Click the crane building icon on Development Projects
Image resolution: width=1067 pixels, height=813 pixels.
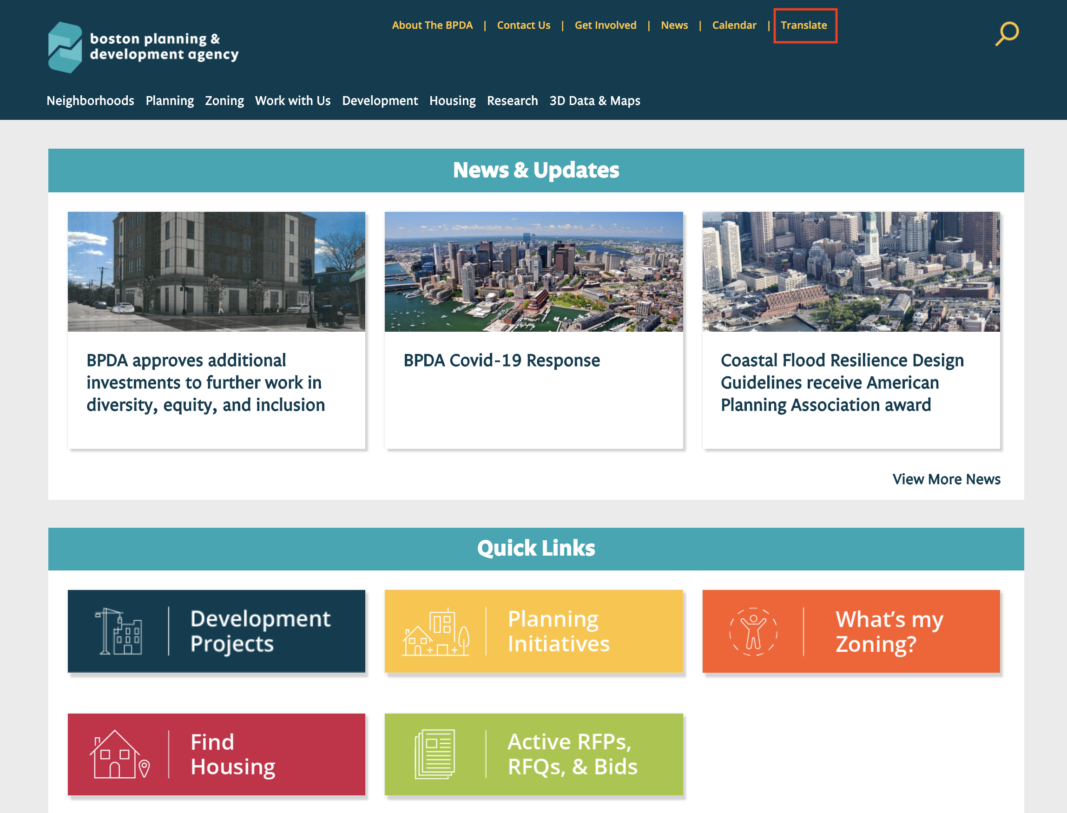click(119, 631)
